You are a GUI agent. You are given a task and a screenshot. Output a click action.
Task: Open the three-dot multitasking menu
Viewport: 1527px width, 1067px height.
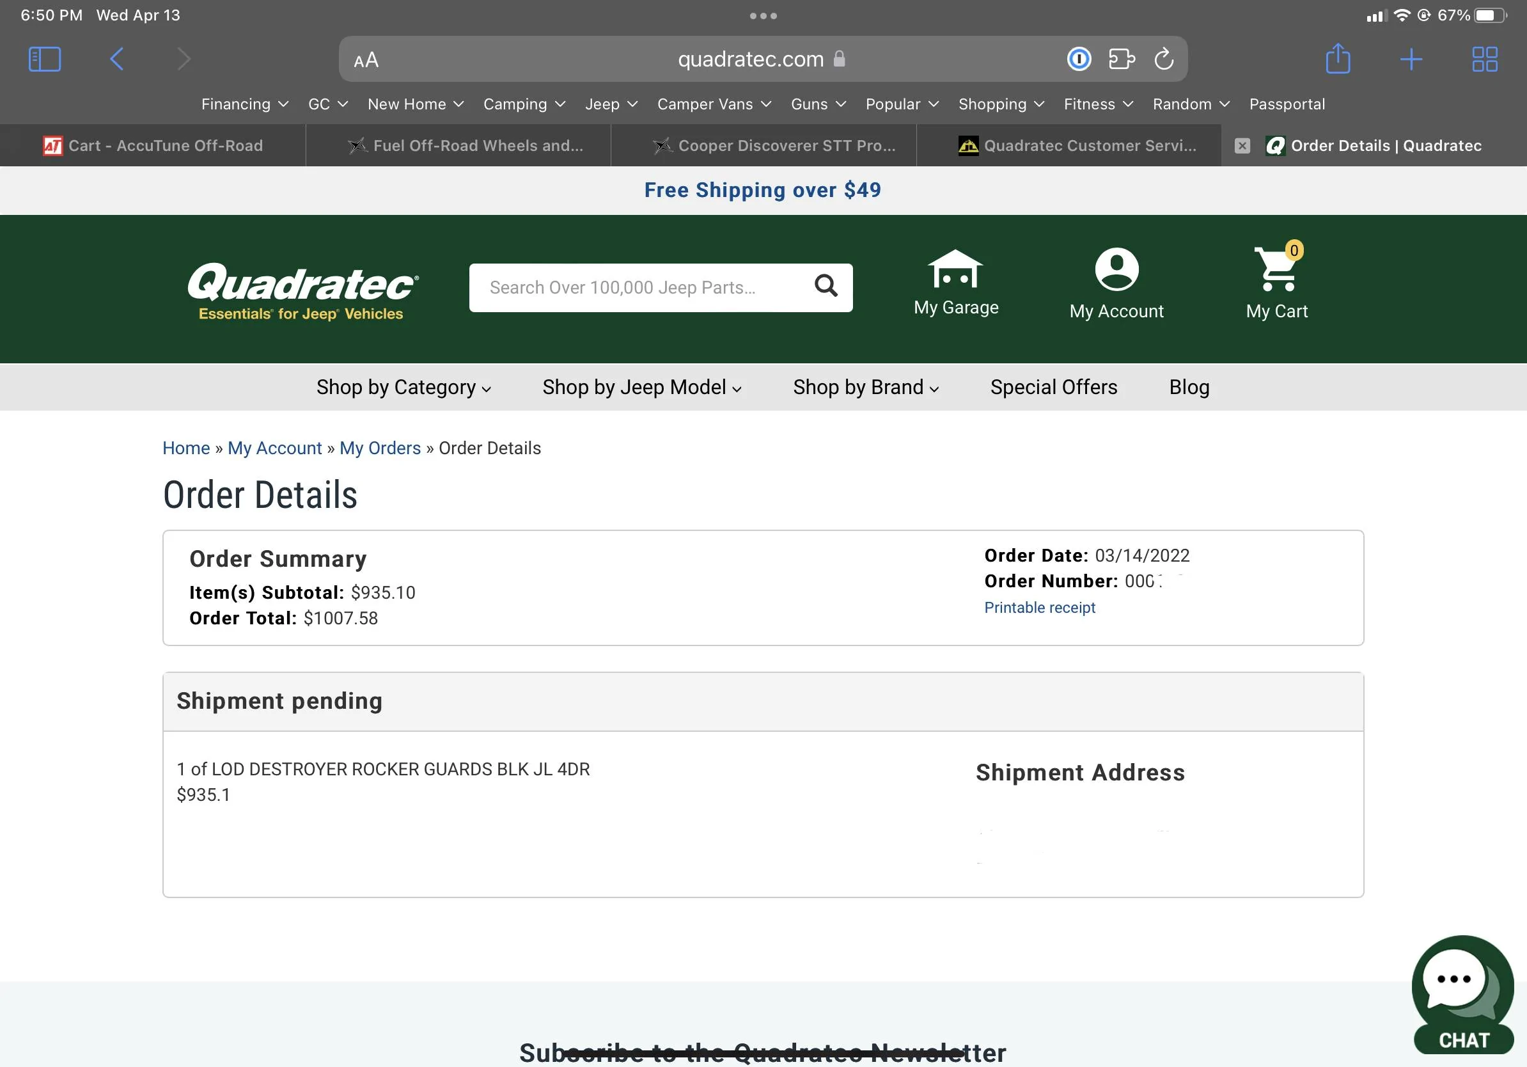coord(763,16)
